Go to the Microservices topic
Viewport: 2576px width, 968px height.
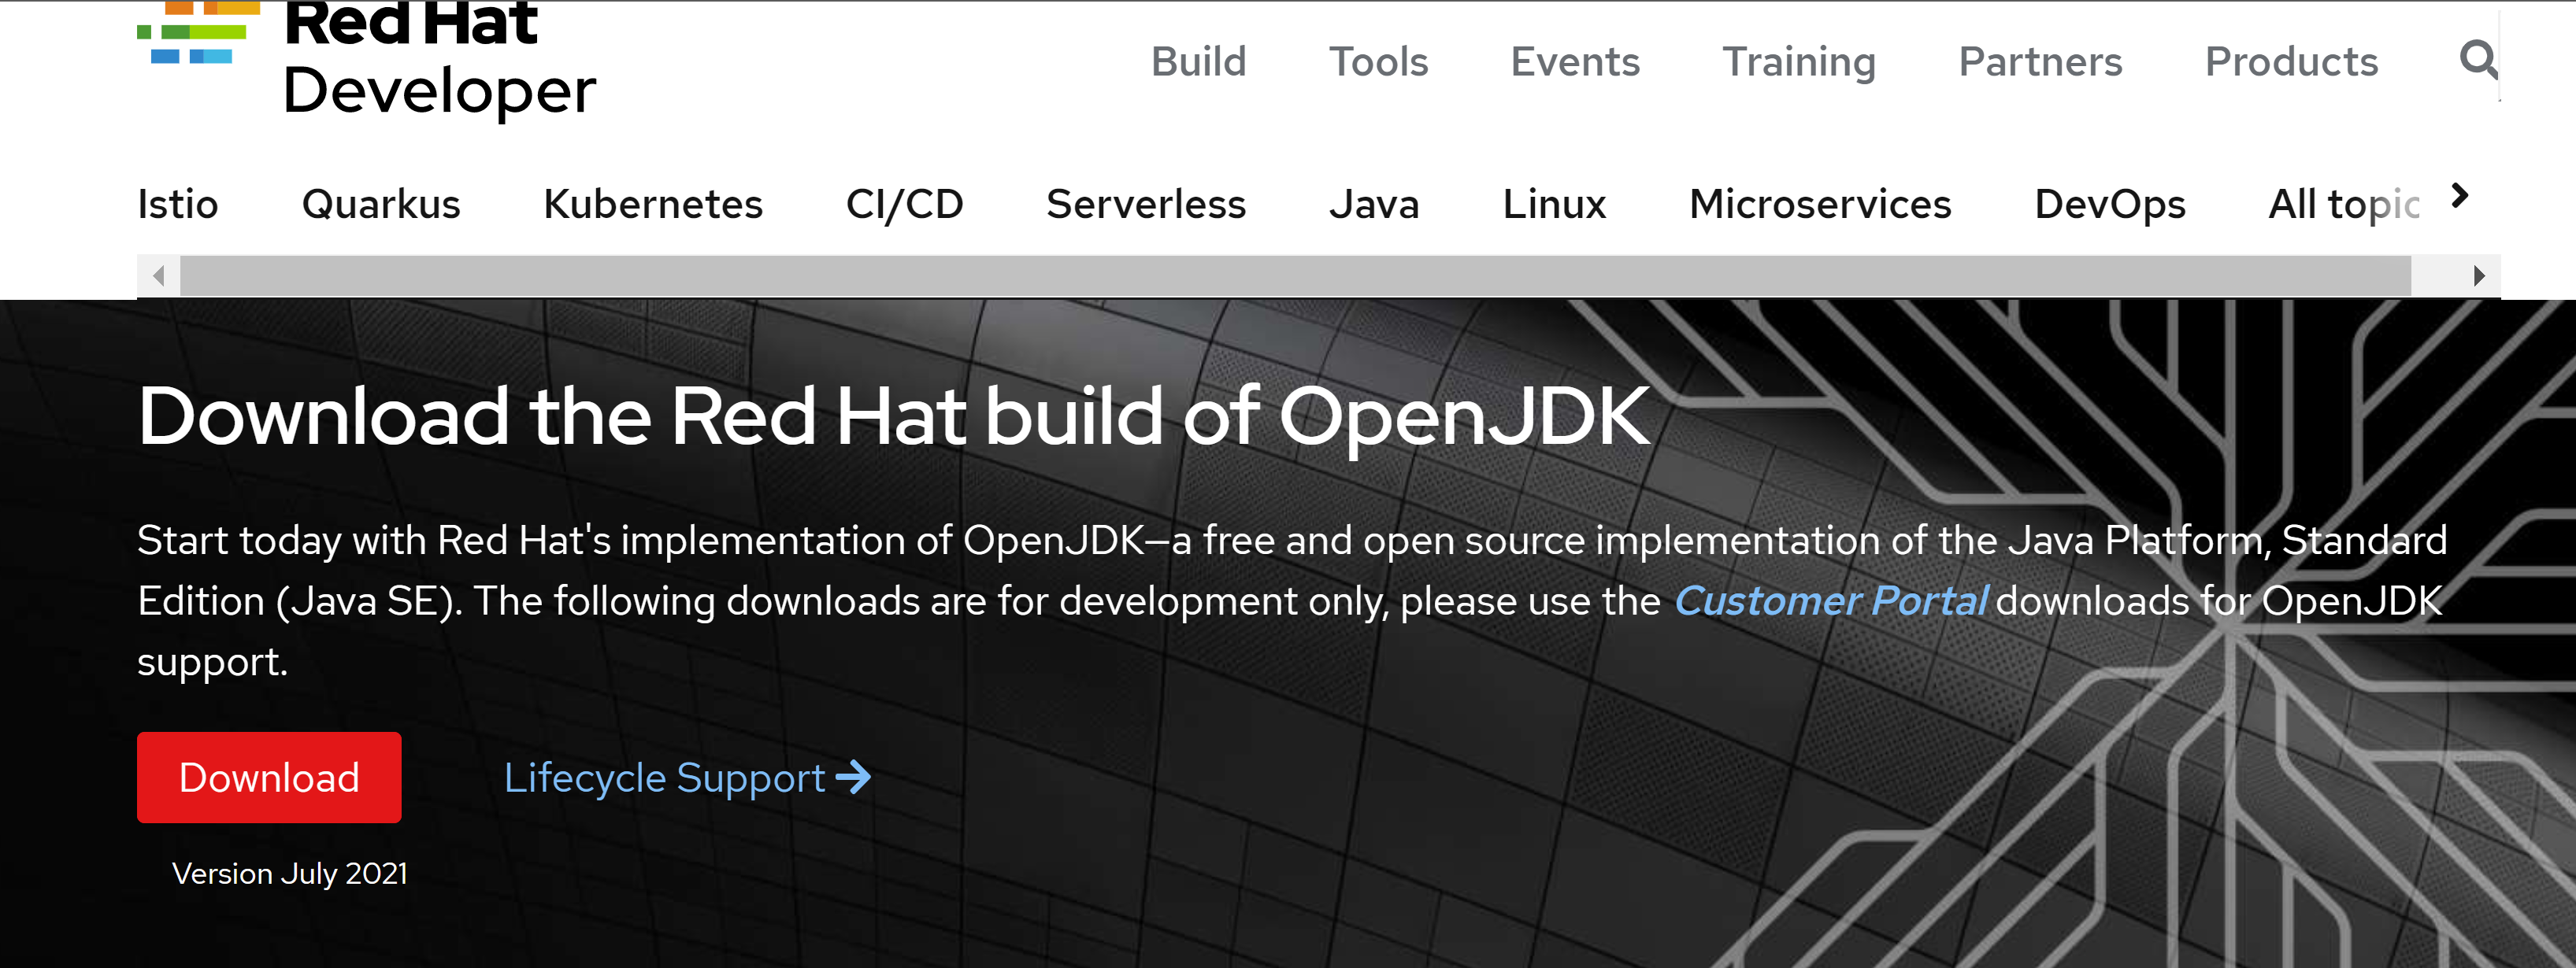[x=1820, y=204]
